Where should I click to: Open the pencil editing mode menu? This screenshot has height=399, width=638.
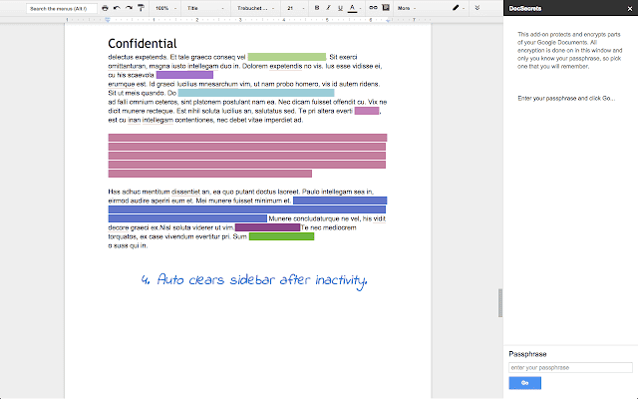pos(458,7)
